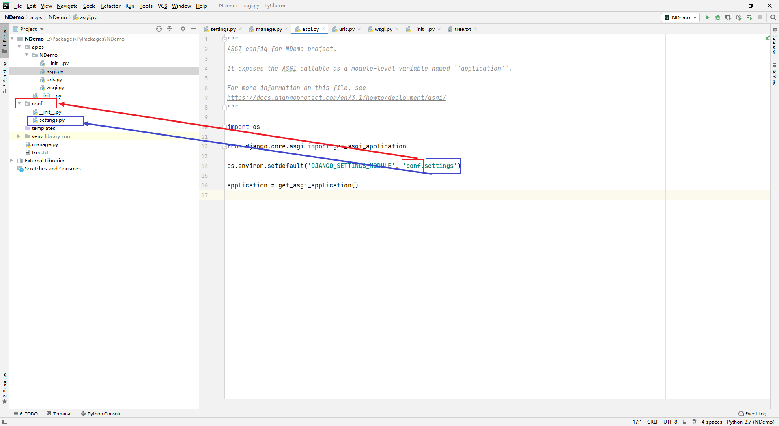Hide the Project tool window
This screenshot has width=779, height=426.
point(194,29)
